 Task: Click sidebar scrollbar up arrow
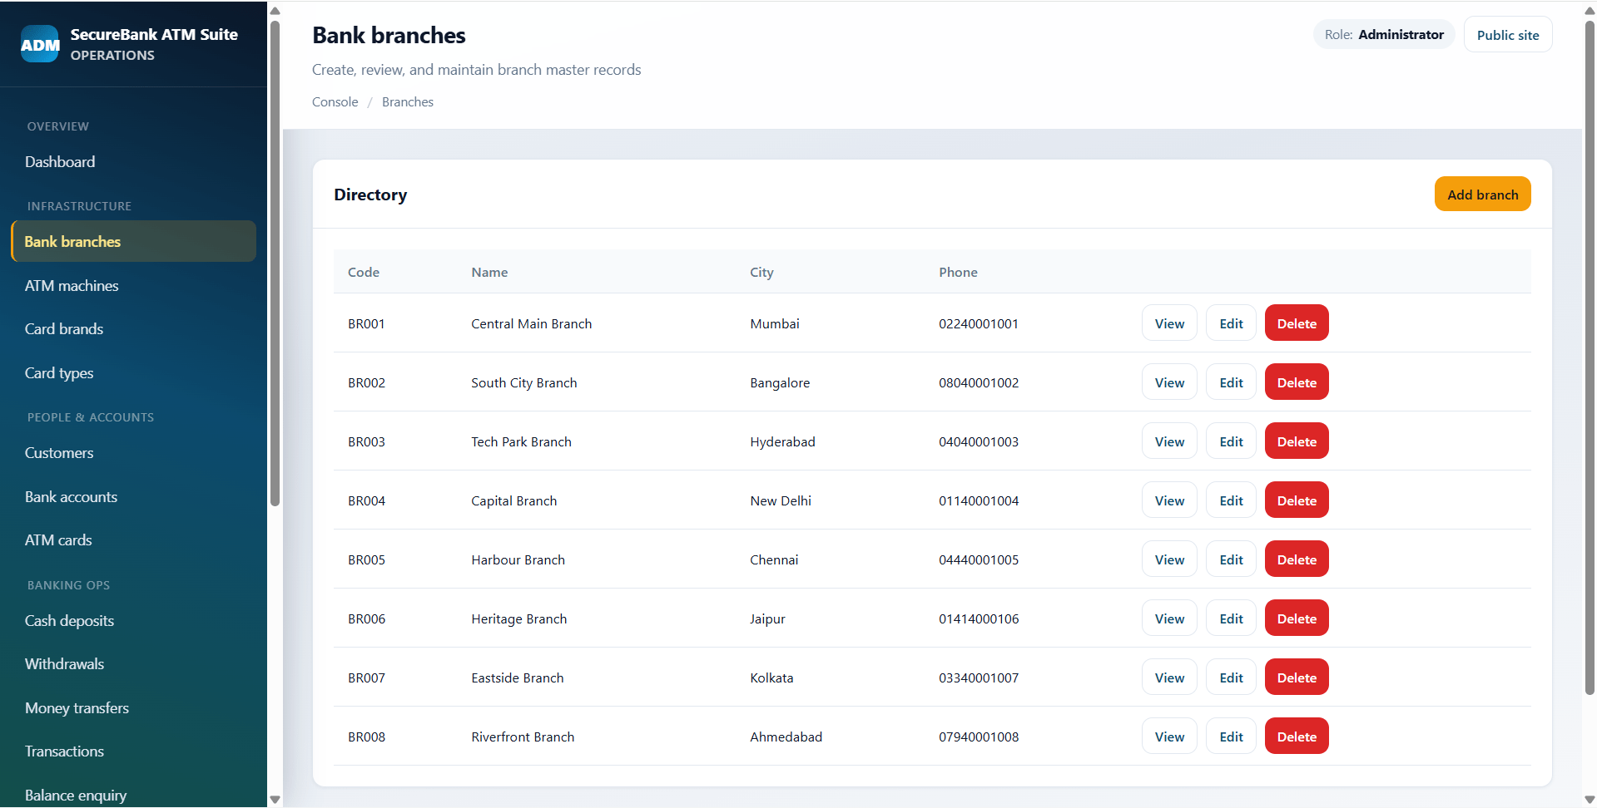pos(275,11)
